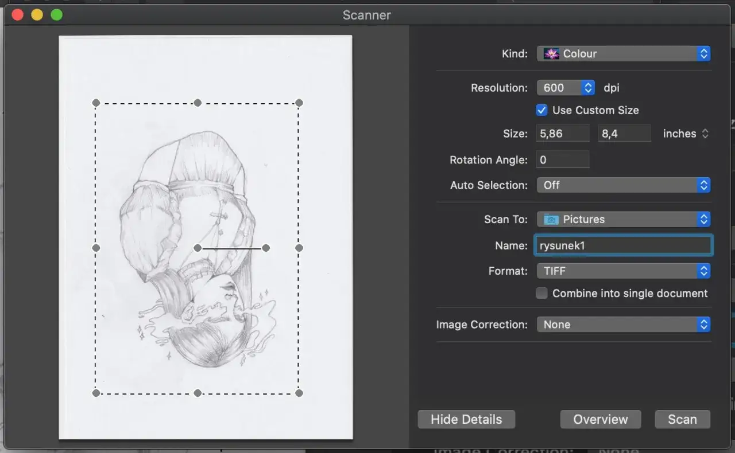Uncheck the Use Custom Size checkbox
This screenshot has width=735, height=453.
coord(541,110)
